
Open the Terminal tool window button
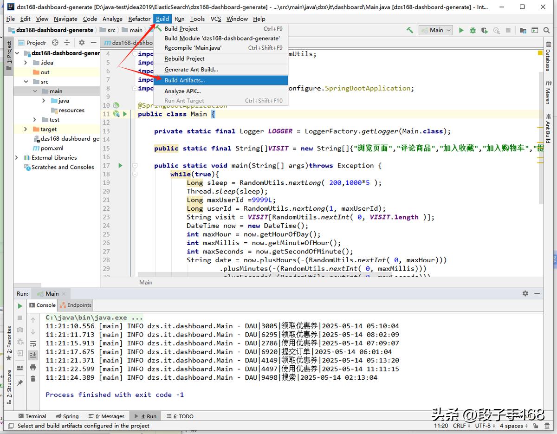pos(32,416)
